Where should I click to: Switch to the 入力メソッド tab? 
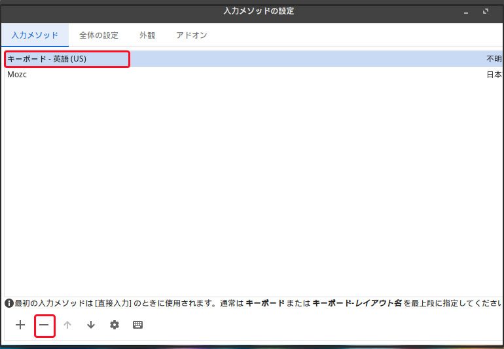tap(35, 35)
